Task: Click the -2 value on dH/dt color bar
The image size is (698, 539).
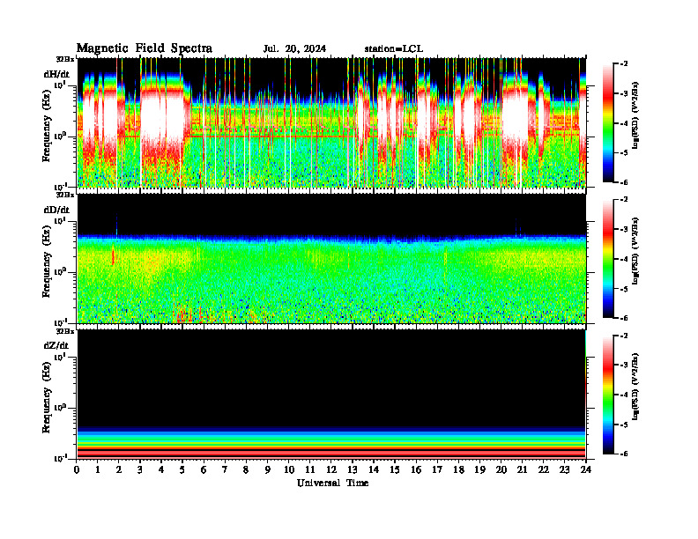Action: click(624, 64)
